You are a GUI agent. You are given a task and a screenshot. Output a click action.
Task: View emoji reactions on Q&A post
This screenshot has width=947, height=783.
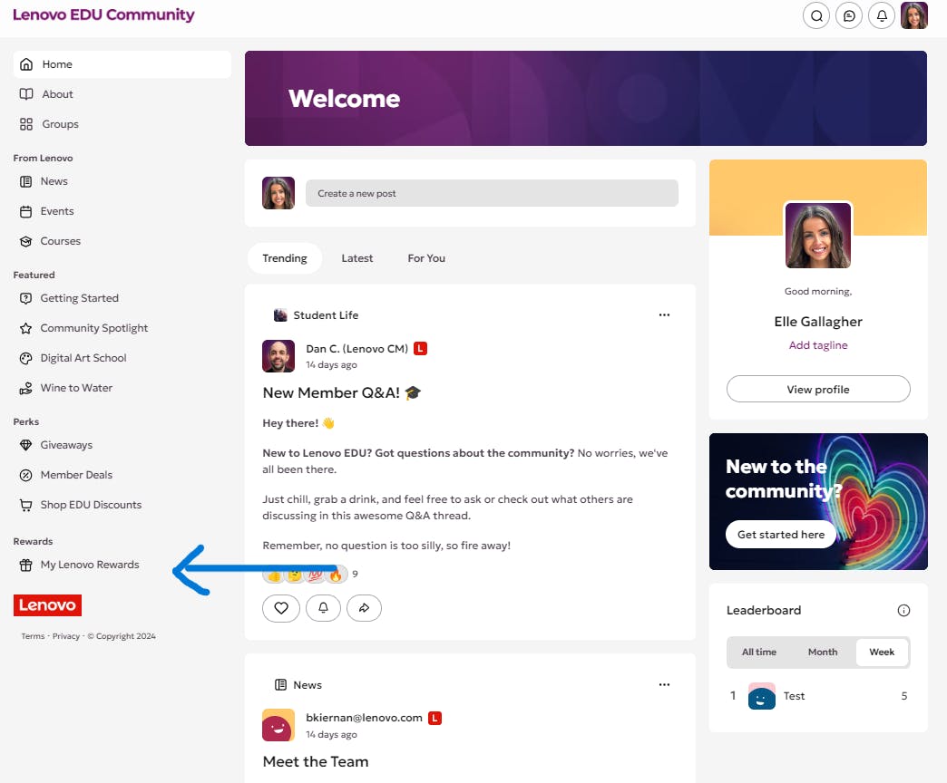point(305,575)
